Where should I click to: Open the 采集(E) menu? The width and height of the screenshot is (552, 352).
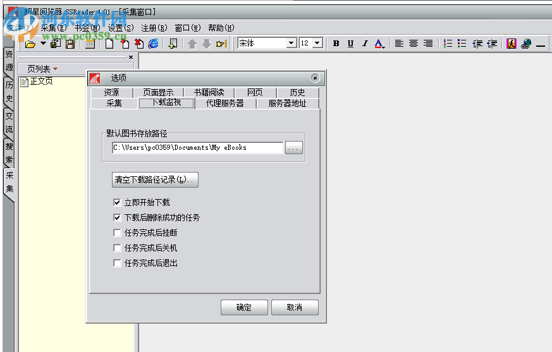[x=54, y=28]
